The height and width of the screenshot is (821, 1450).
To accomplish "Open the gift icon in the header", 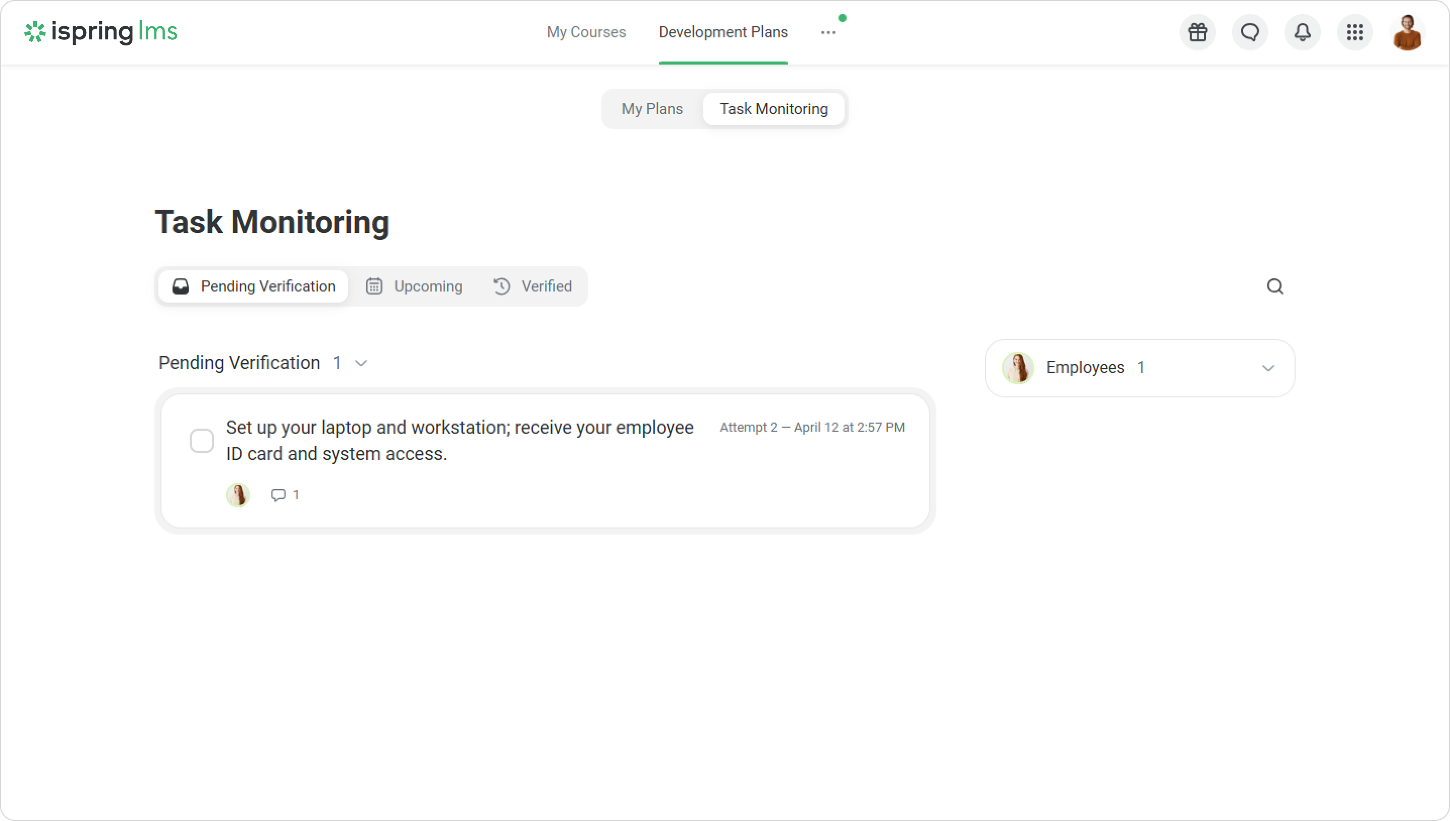I will [x=1197, y=32].
